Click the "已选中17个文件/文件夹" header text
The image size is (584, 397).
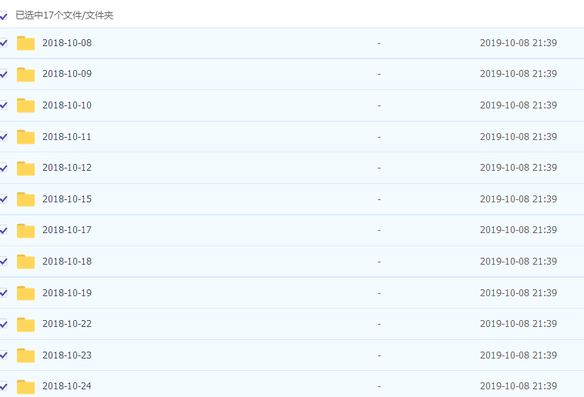(x=65, y=15)
